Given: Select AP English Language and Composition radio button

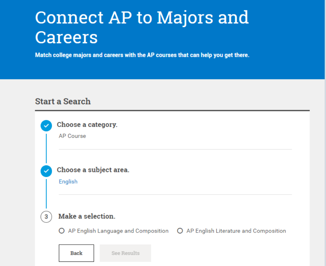Looking at the screenshot, I should click(61, 231).
